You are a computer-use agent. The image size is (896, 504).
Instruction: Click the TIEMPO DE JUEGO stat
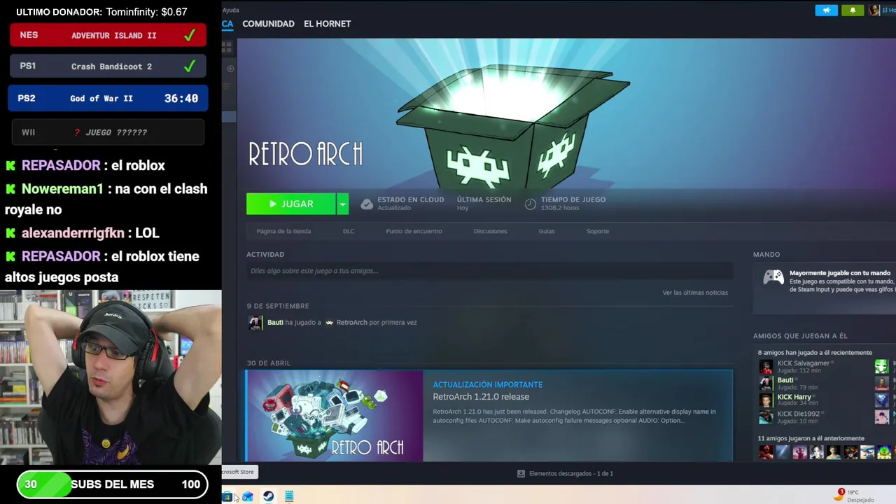[x=573, y=204]
